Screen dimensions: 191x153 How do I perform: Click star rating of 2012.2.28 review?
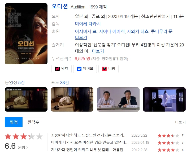[168, 150]
